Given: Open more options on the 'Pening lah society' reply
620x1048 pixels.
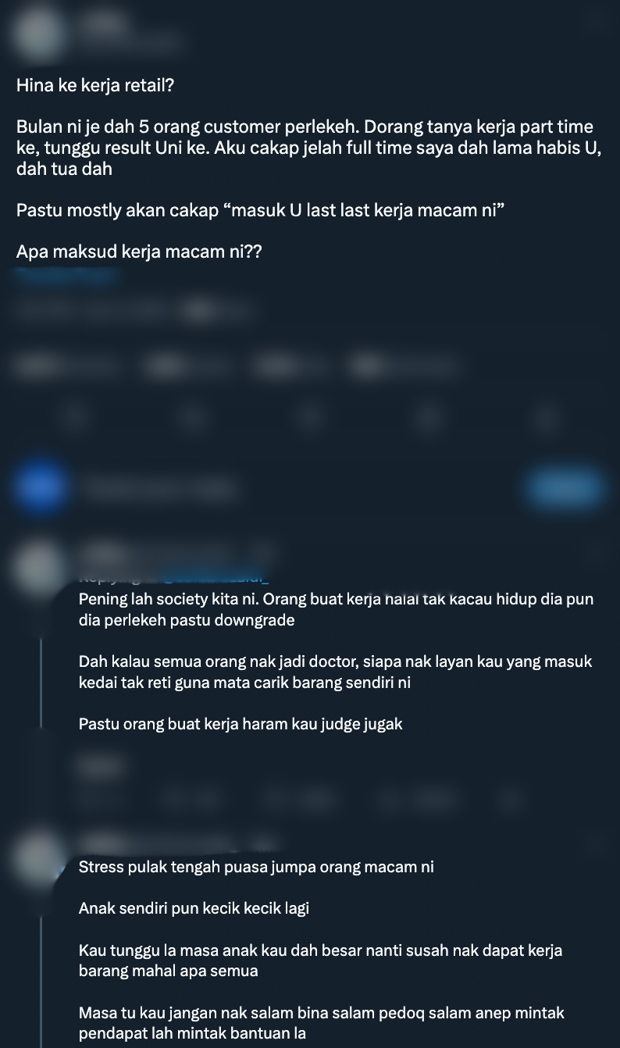Looking at the screenshot, I should 597,554.
